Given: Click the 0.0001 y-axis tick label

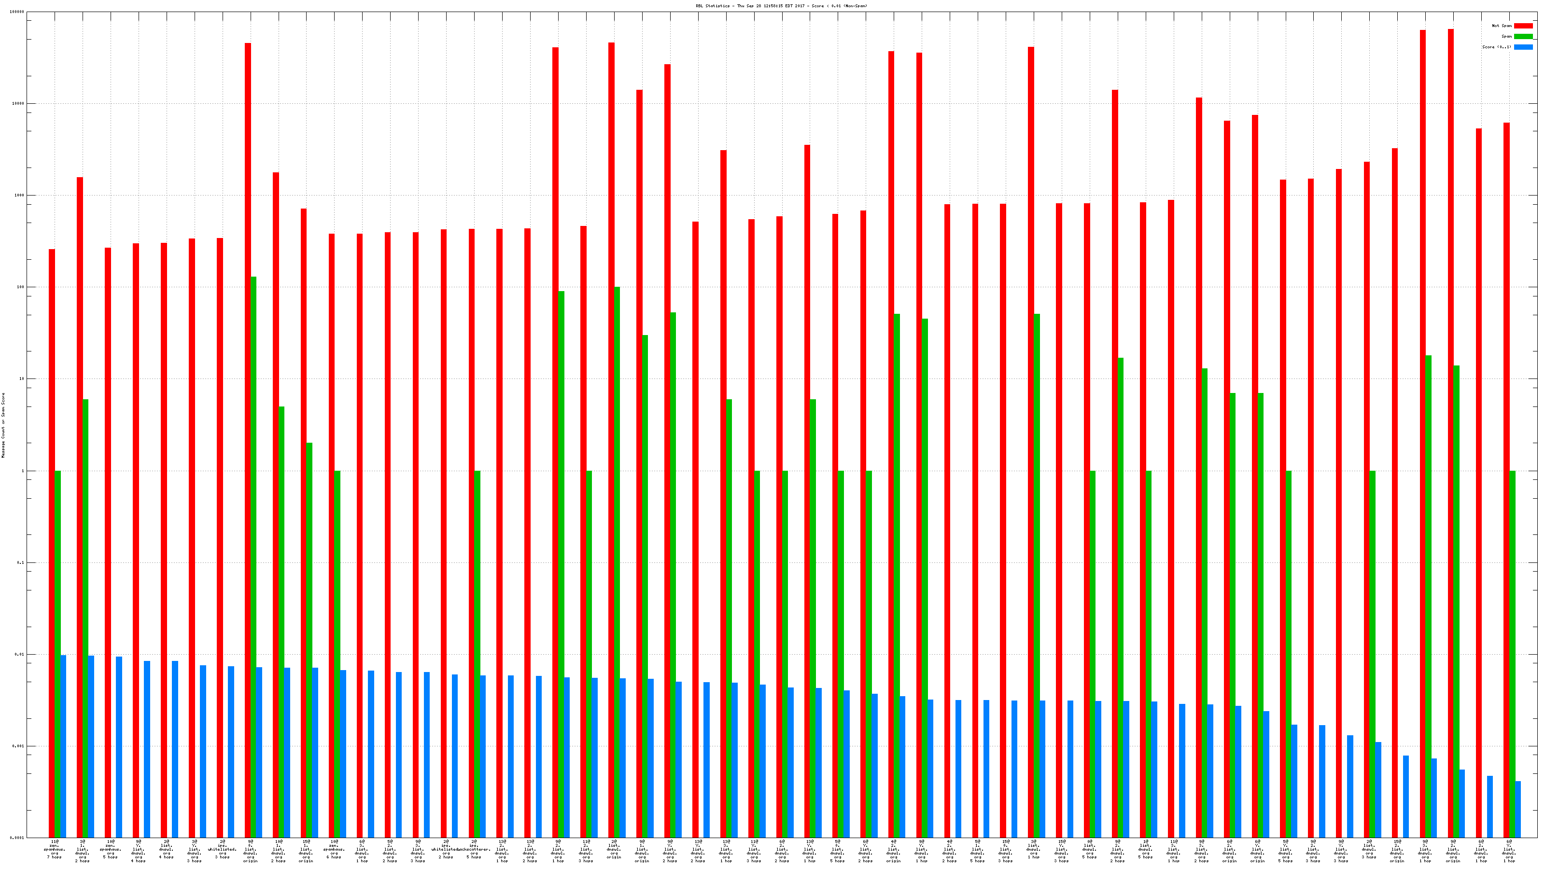Looking at the screenshot, I should coord(17,838).
